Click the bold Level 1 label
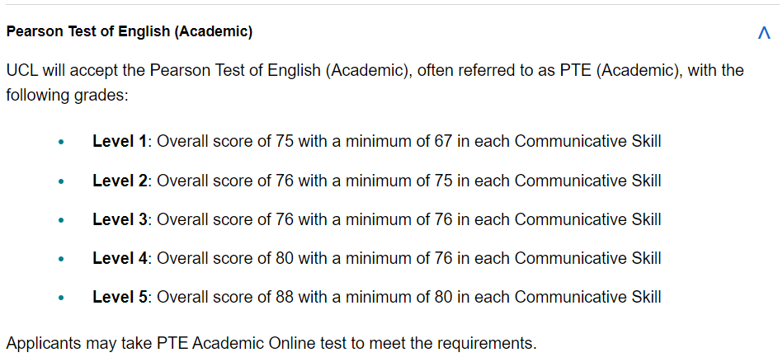 [120, 142]
